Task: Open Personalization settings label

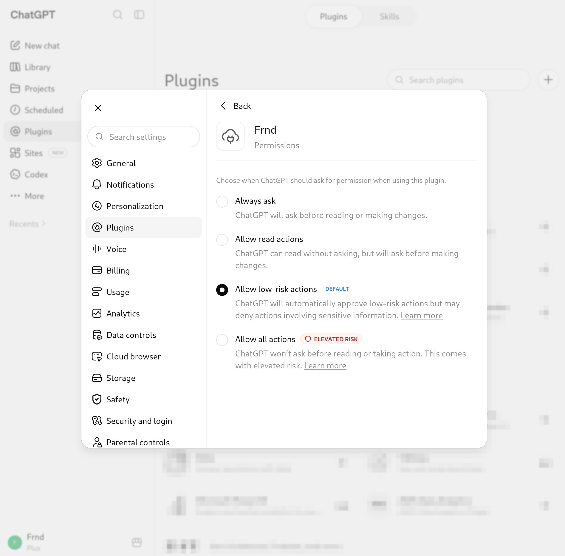Action: click(x=135, y=206)
